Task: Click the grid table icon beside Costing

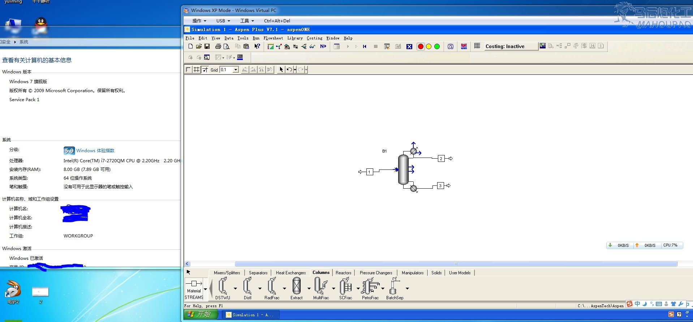Action: 477,46
